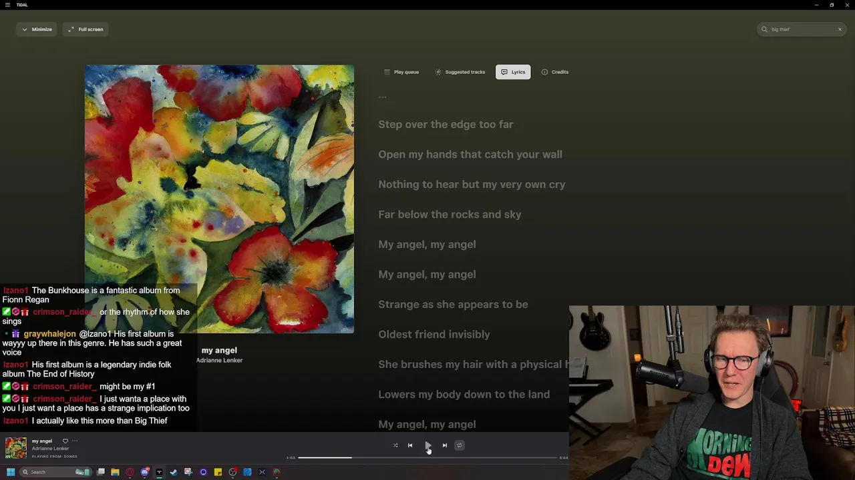Image resolution: width=855 pixels, height=480 pixels.
Task: Click 'my angel' title under album art
Action: click(x=219, y=350)
